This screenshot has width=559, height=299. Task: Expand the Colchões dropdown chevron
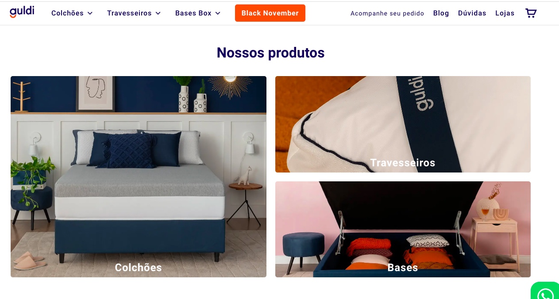90,13
